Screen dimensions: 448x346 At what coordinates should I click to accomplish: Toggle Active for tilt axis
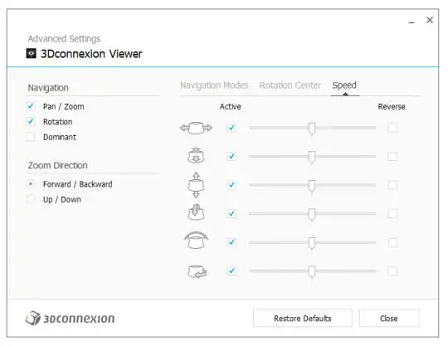click(x=231, y=213)
